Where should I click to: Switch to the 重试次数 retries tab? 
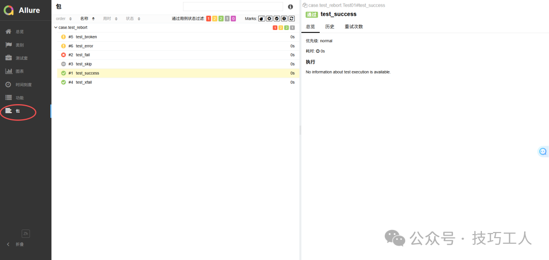click(x=354, y=26)
